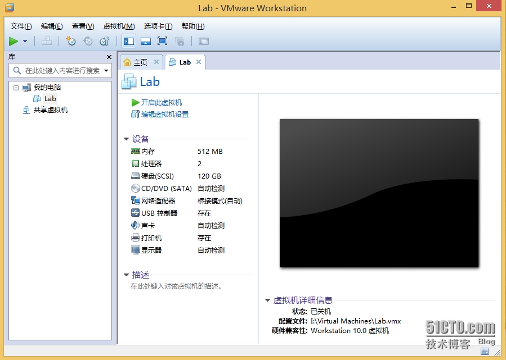Click the green power-on play toolbar icon
Viewport: 506px width, 360px height.
[14, 41]
